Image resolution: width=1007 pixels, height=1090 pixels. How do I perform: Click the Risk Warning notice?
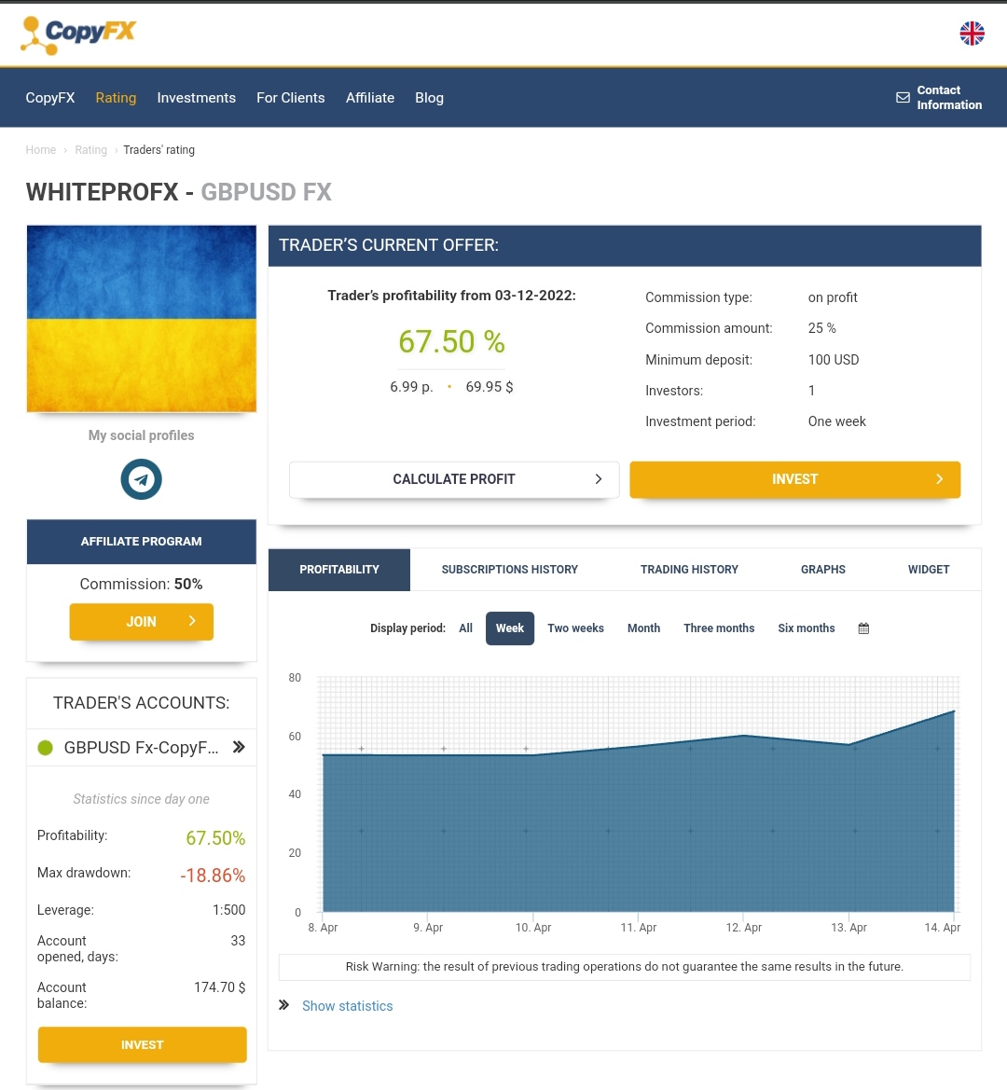tap(624, 967)
